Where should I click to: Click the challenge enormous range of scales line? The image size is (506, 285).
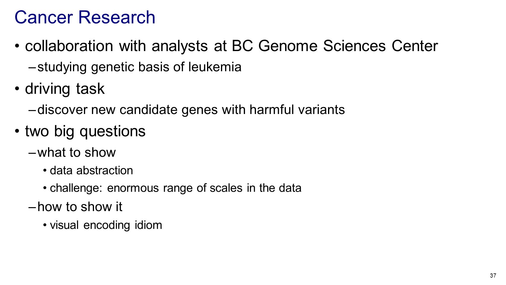click(x=176, y=188)
